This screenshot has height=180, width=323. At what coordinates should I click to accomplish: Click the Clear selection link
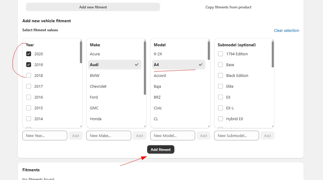tap(286, 31)
